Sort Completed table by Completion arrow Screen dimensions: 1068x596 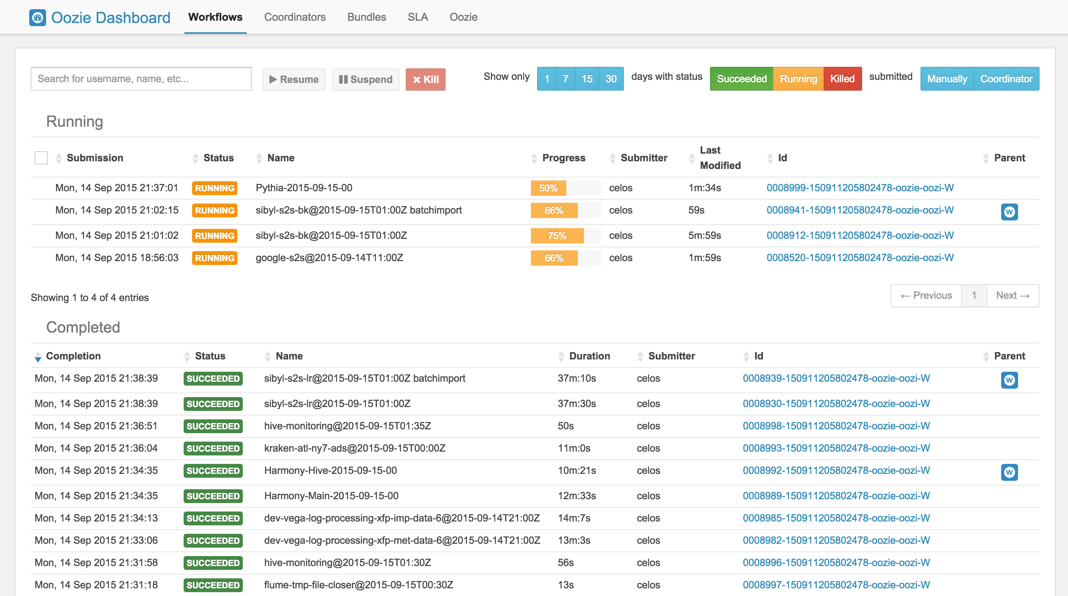click(38, 356)
